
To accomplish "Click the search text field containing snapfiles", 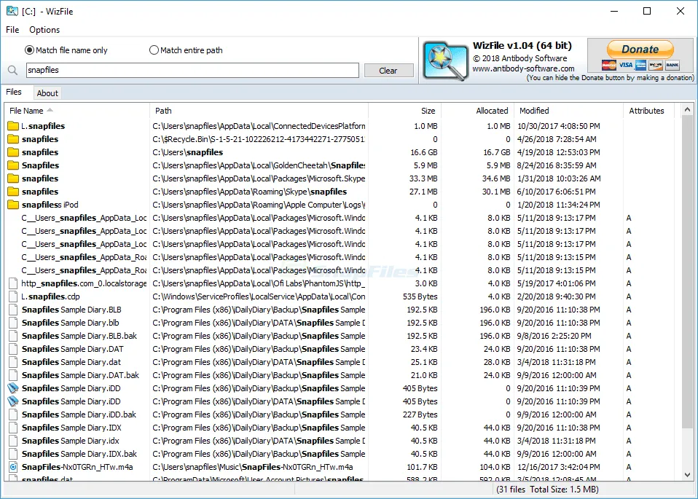I will [x=192, y=71].
